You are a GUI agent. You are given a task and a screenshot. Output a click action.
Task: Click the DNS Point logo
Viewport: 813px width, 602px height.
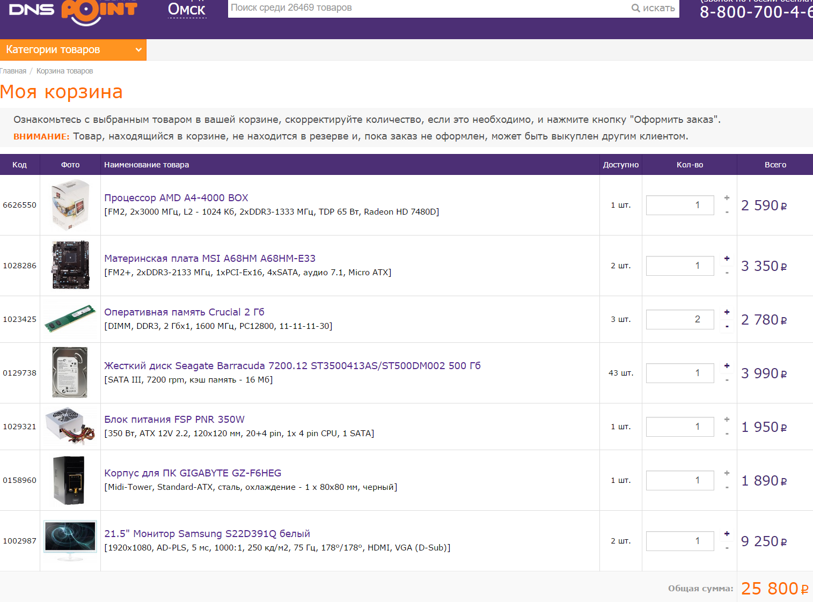[73, 12]
